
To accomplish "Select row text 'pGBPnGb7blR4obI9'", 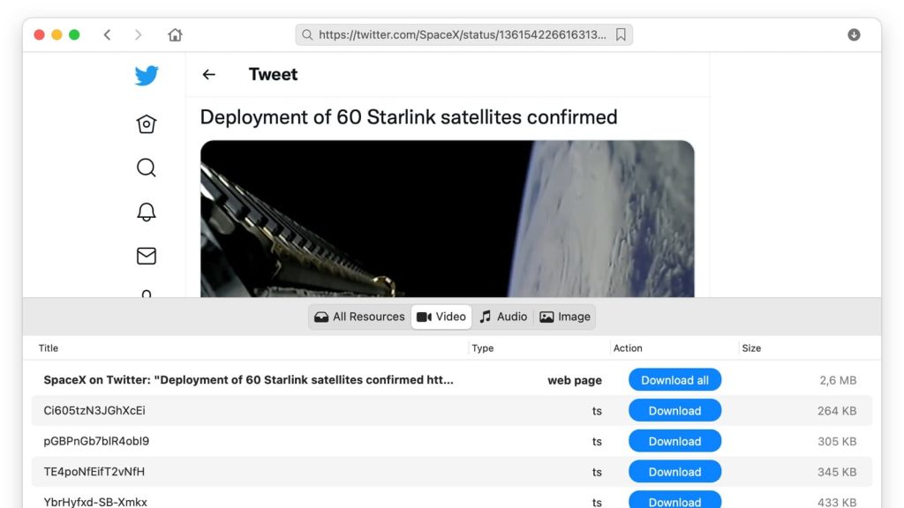I will (96, 441).
